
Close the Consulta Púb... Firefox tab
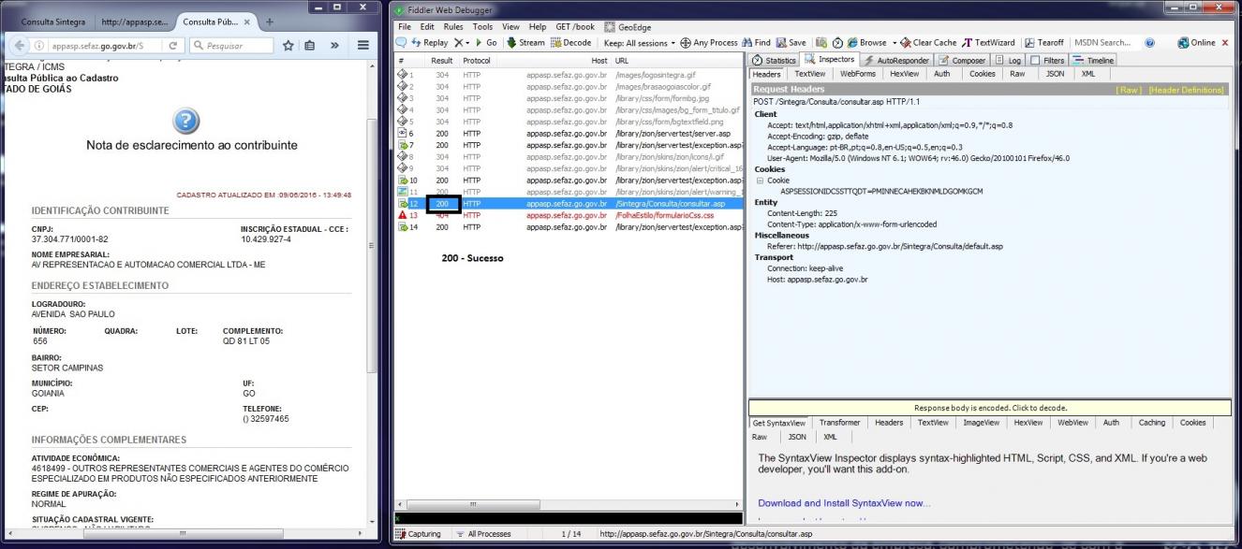[x=245, y=22]
